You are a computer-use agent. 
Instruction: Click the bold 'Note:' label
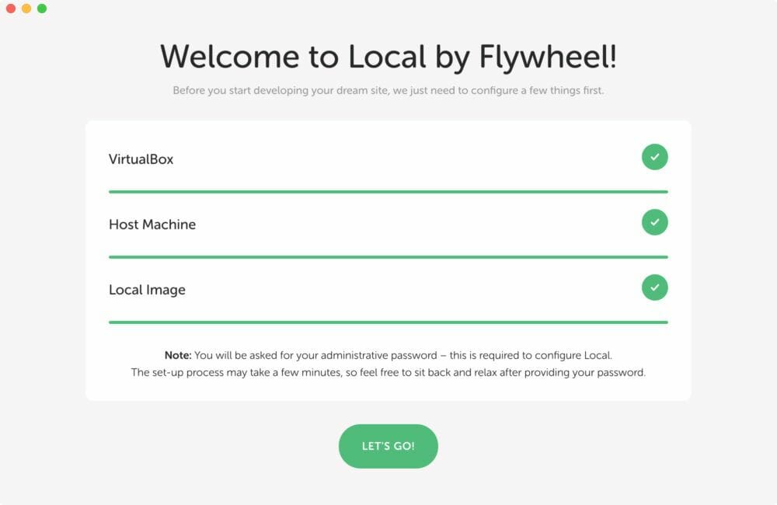[x=178, y=355]
